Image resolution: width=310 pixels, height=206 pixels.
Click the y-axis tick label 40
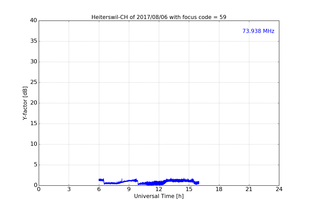click(x=34, y=20)
